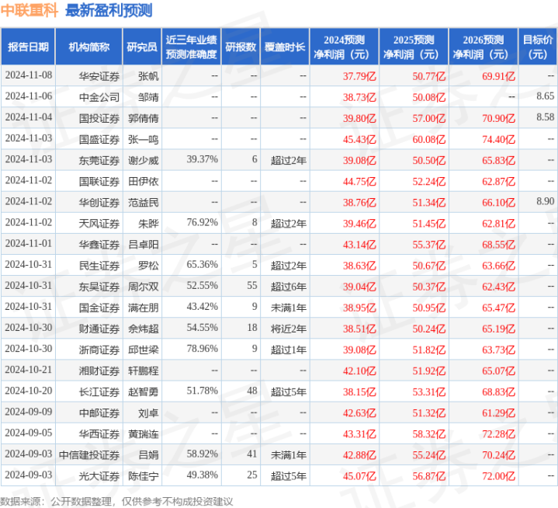
Task: Click 2025 profit value 60.08亿
Action: (429, 139)
